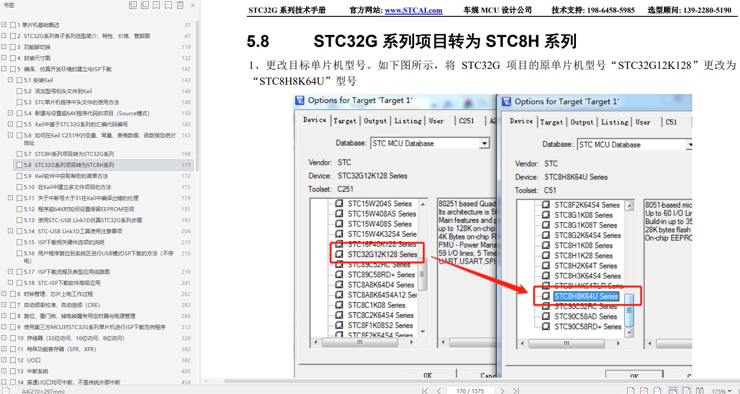This screenshot has width=740, height=394.
Task: Open bookmark 11 特殊功能寄存器 (SFR、XFR)
Action: tap(57, 349)
